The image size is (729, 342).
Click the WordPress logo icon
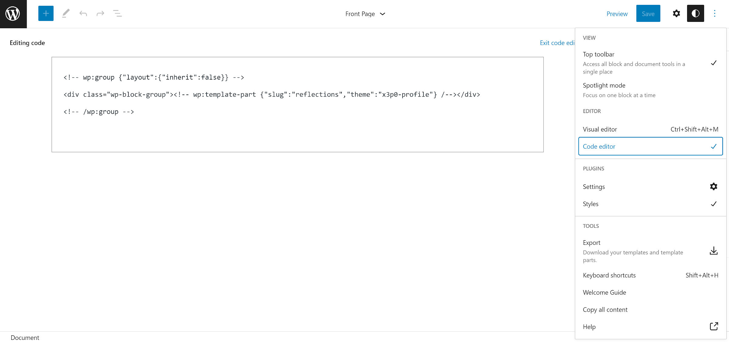click(13, 14)
